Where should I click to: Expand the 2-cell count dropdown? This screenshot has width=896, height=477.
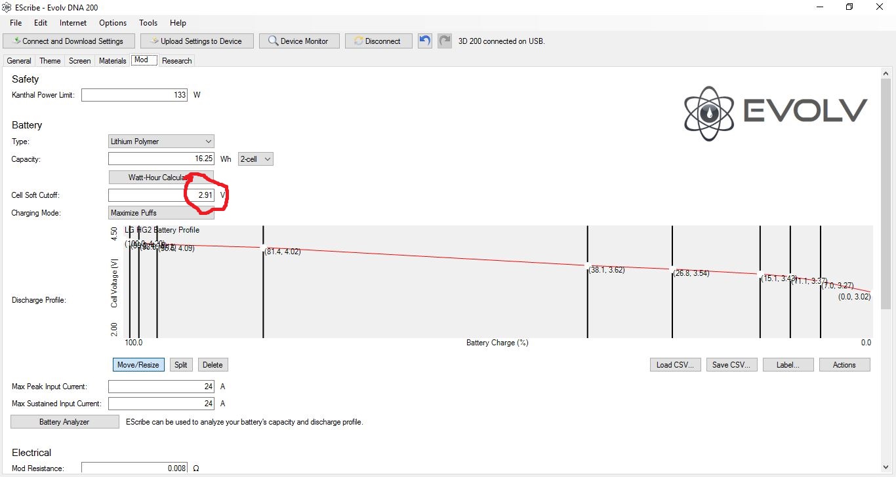(x=255, y=159)
